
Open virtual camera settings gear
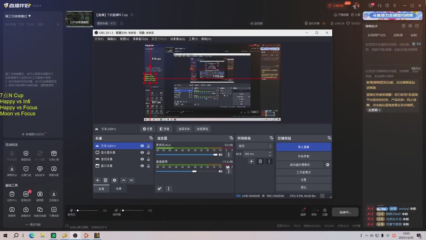(x=327, y=165)
